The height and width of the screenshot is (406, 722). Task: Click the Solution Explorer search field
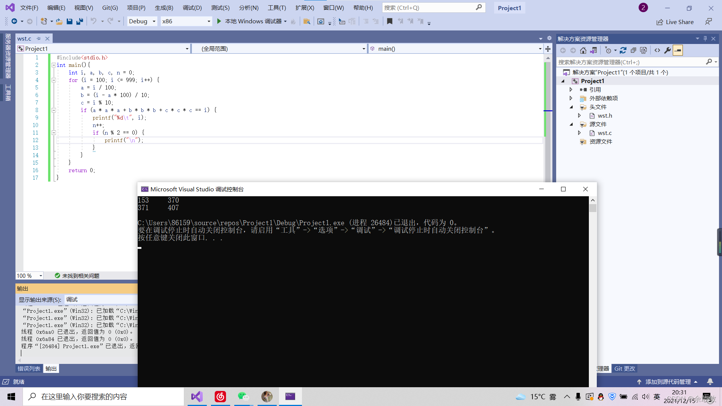[632, 62]
